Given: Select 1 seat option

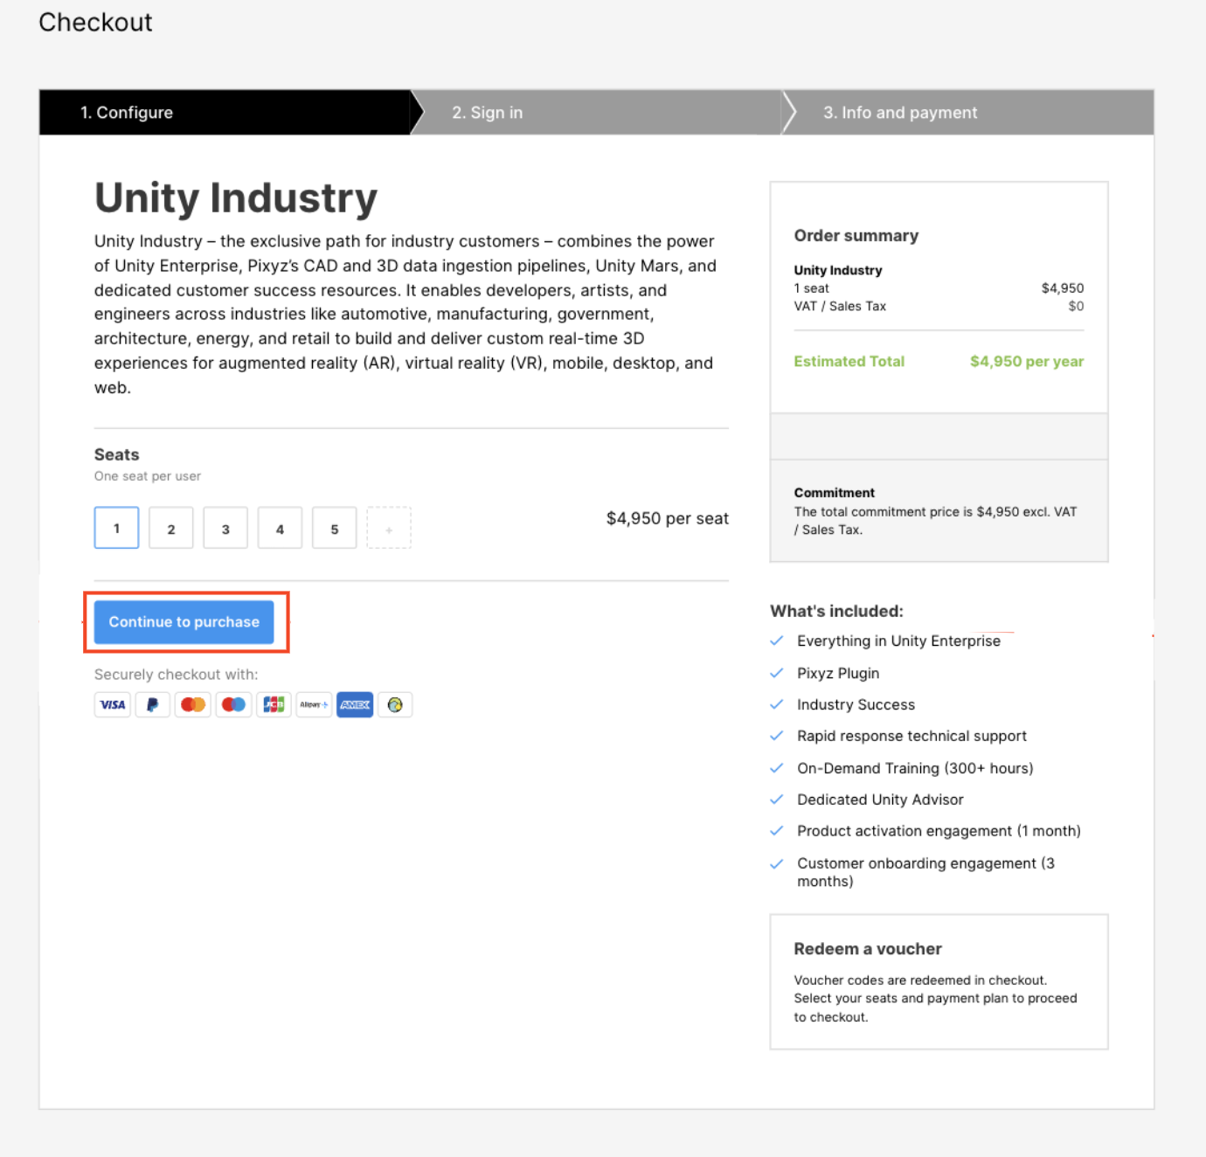Looking at the screenshot, I should coord(116,528).
